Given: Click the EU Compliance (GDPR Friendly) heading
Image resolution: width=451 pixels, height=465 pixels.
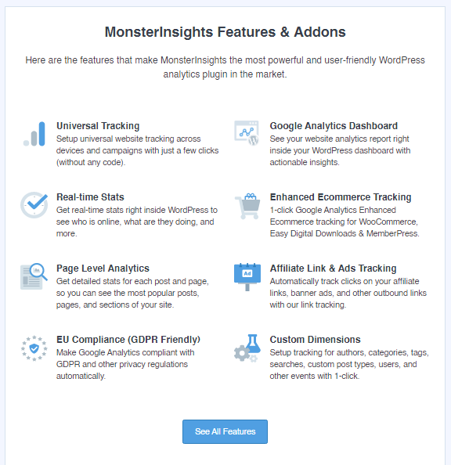Looking at the screenshot, I should pyautogui.click(x=128, y=339).
